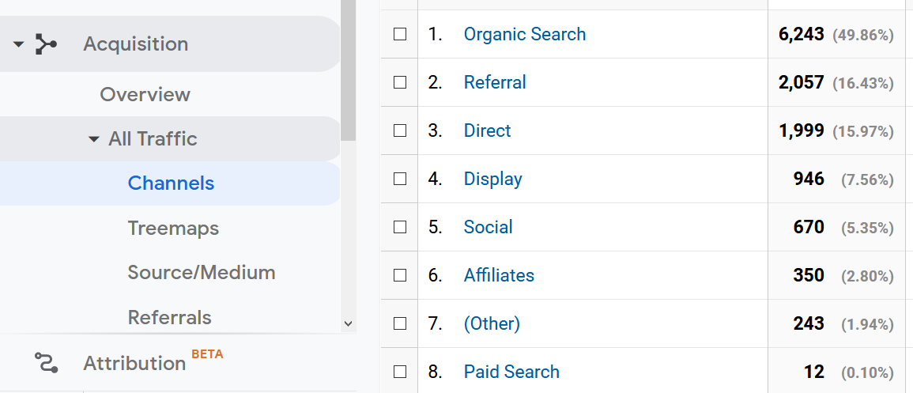View the Affiliates channel details
This screenshot has height=393, width=913.
click(499, 275)
